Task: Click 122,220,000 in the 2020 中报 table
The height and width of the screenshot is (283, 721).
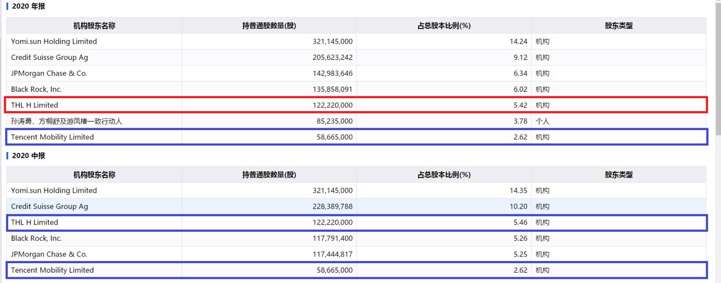Action: pos(333,222)
